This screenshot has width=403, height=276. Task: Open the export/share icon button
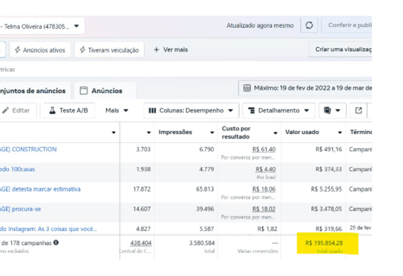(x=358, y=111)
